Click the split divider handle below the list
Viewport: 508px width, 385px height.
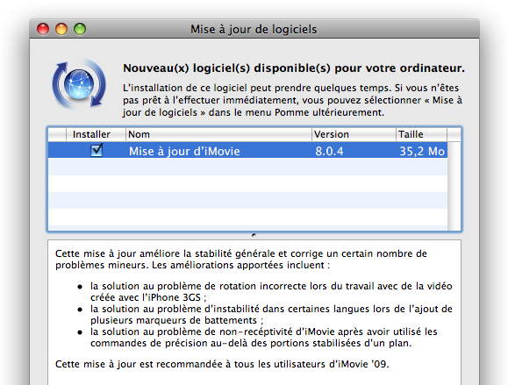click(254, 235)
